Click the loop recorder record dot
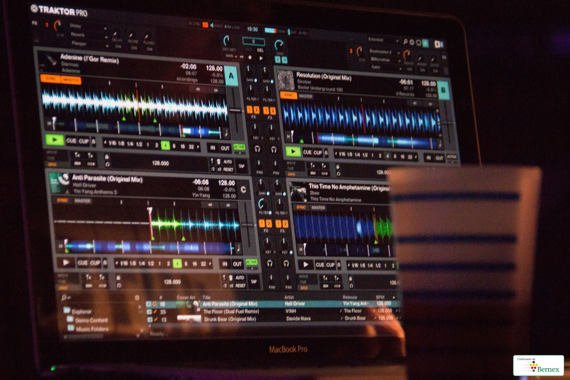570x380 pixels. coord(250,58)
